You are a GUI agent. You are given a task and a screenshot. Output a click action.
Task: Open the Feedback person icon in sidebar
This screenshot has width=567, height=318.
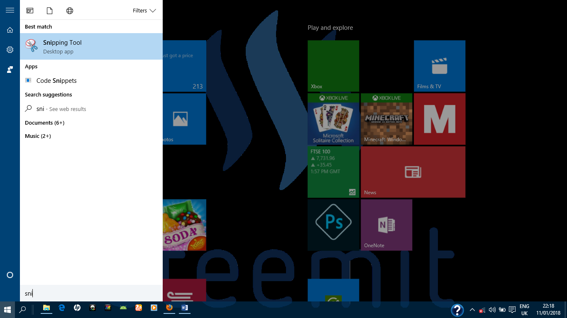10,70
